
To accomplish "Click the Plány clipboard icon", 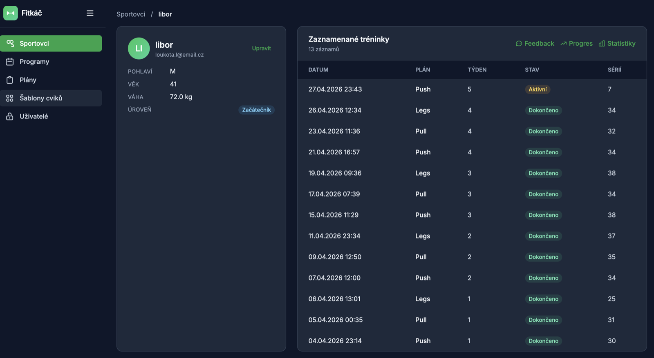I will (x=10, y=80).
